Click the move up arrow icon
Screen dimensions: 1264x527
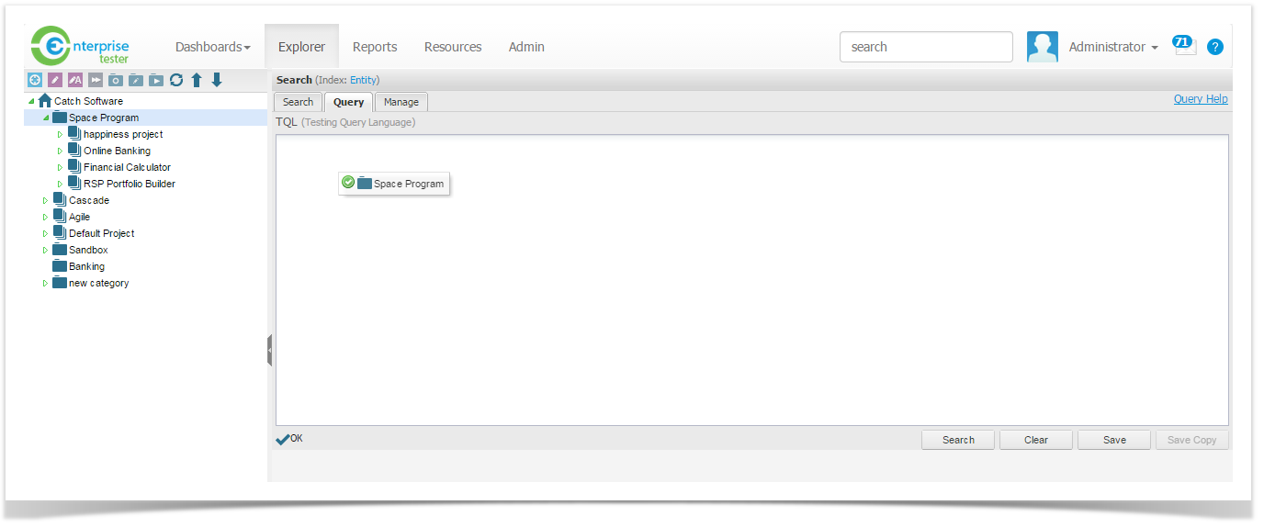(x=197, y=80)
